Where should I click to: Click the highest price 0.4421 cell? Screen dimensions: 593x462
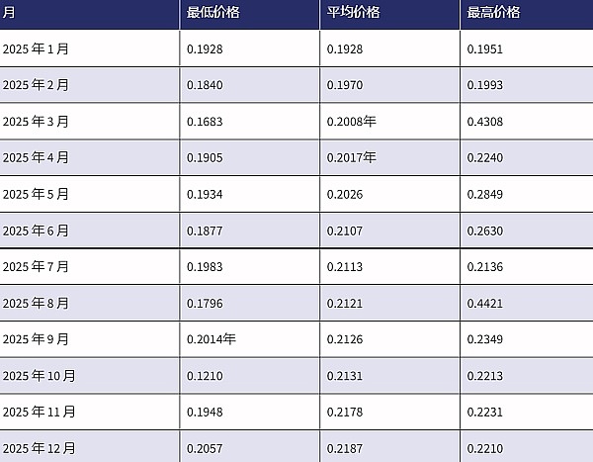[483, 303]
